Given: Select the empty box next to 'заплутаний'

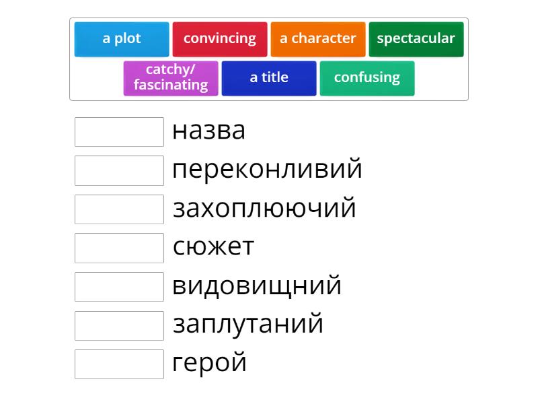Looking at the screenshot, I should pyautogui.click(x=119, y=325).
